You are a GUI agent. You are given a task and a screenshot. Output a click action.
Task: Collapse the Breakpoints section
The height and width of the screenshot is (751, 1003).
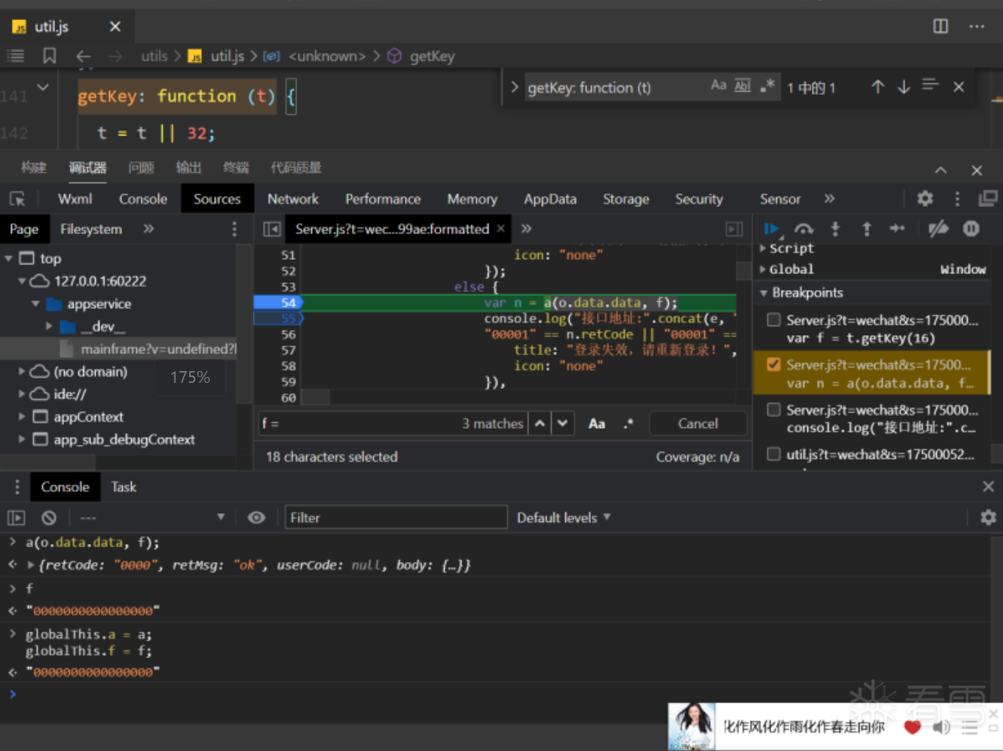[x=764, y=293]
